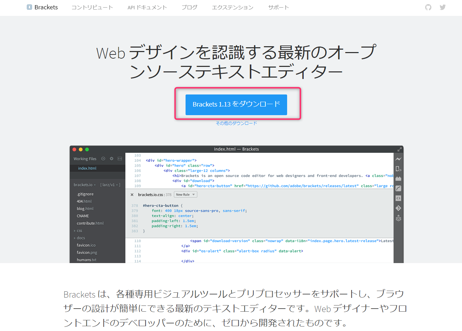Click the green zoom dot in the editor image

click(87, 149)
